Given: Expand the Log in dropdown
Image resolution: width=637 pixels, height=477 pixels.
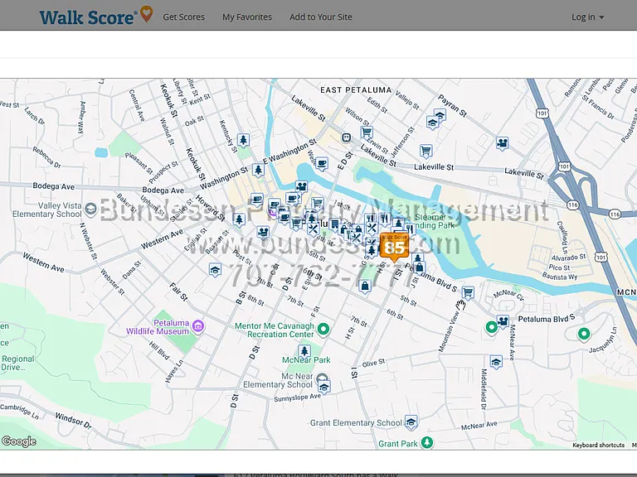Looking at the screenshot, I should 587,17.
